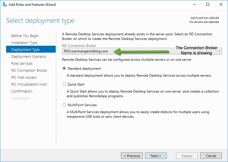228x162 pixels.
Task: Open the Confirmation step
Action: (22, 91)
